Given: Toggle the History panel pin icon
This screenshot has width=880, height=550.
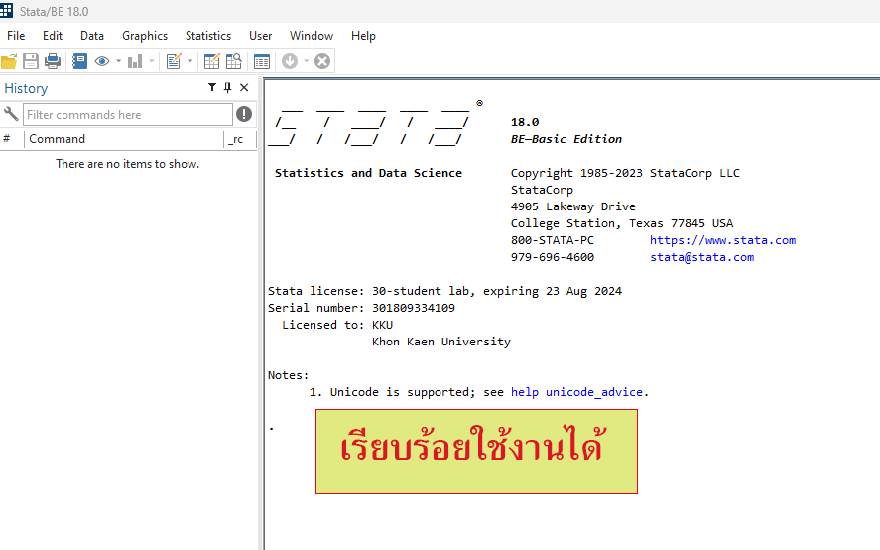Looking at the screenshot, I should (227, 87).
